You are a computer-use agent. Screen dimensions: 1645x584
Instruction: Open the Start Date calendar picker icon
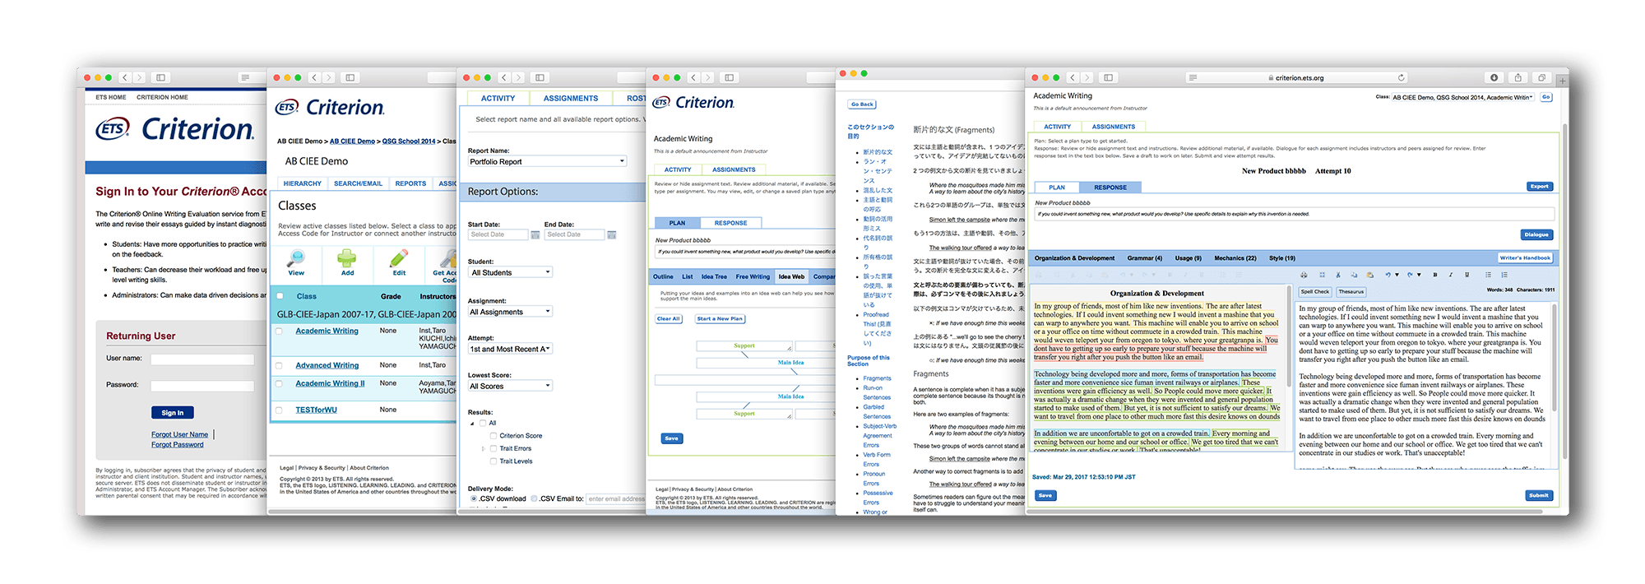click(535, 234)
